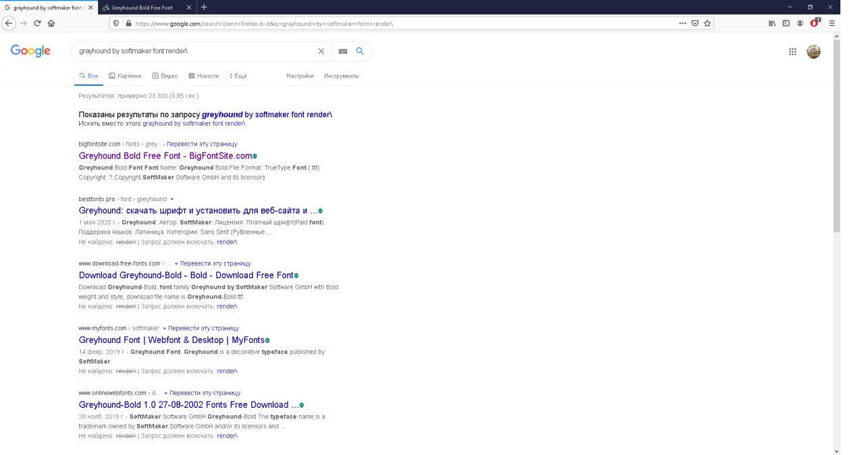This screenshot has height=455, width=864.
Task: Click the magnifier search button
Action: [360, 51]
